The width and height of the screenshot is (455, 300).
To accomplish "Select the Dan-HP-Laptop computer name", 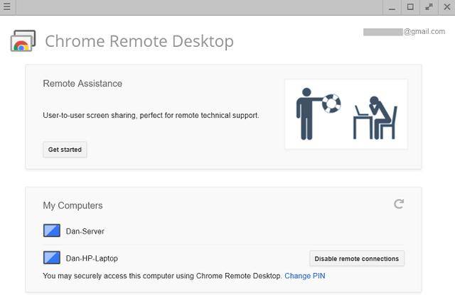I will point(92,258).
